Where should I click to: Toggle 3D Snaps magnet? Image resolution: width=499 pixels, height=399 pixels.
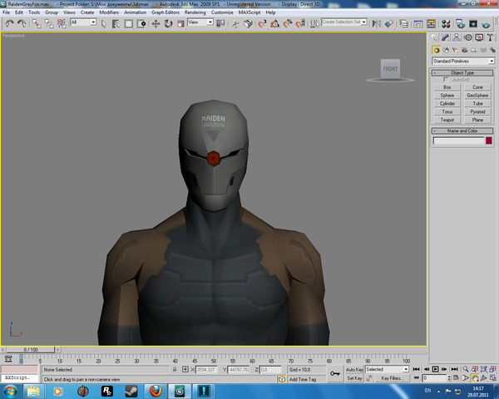point(262,24)
